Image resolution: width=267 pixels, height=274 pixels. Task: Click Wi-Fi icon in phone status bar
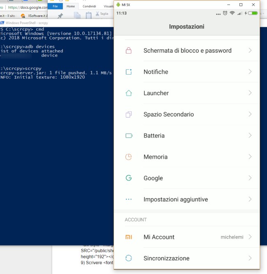click(232, 13)
